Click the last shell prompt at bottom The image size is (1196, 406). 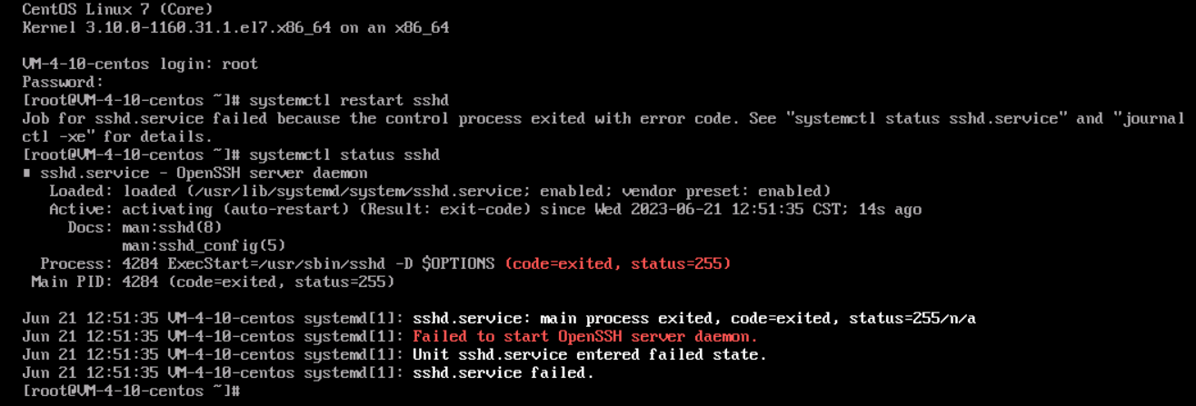pyautogui.click(x=131, y=391)
